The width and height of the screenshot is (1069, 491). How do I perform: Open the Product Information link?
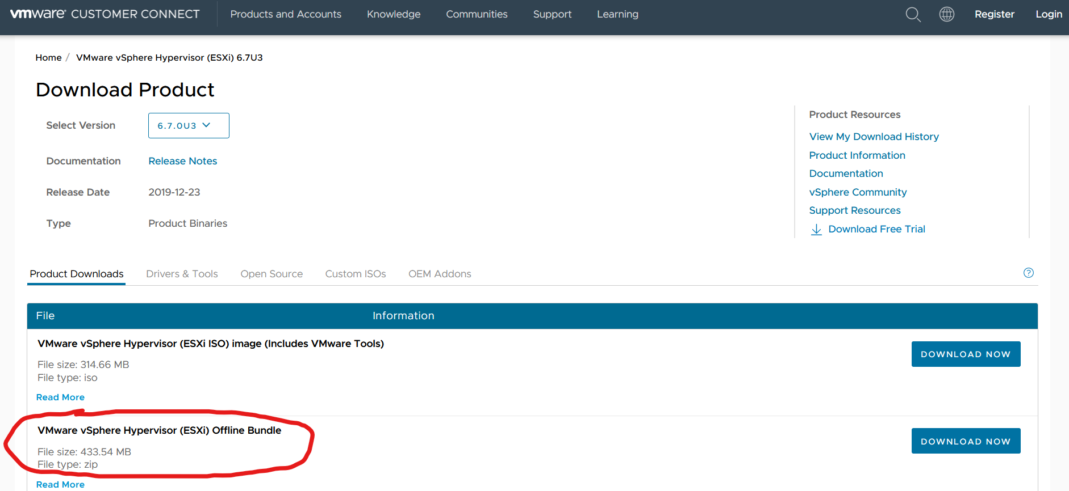tap(857, 155)
